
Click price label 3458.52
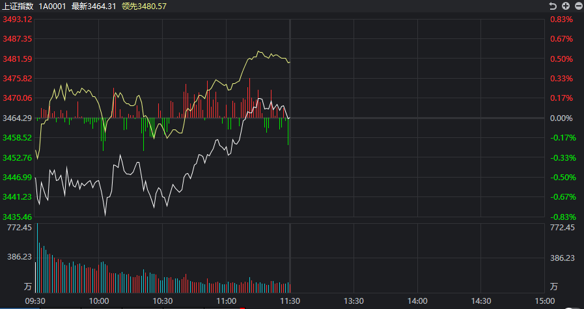click(18, 138)
